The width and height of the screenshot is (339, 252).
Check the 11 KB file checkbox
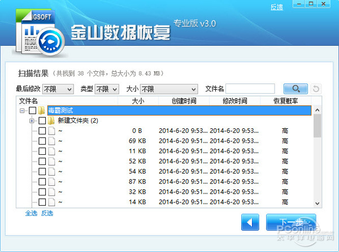click(x=42, y=151)
